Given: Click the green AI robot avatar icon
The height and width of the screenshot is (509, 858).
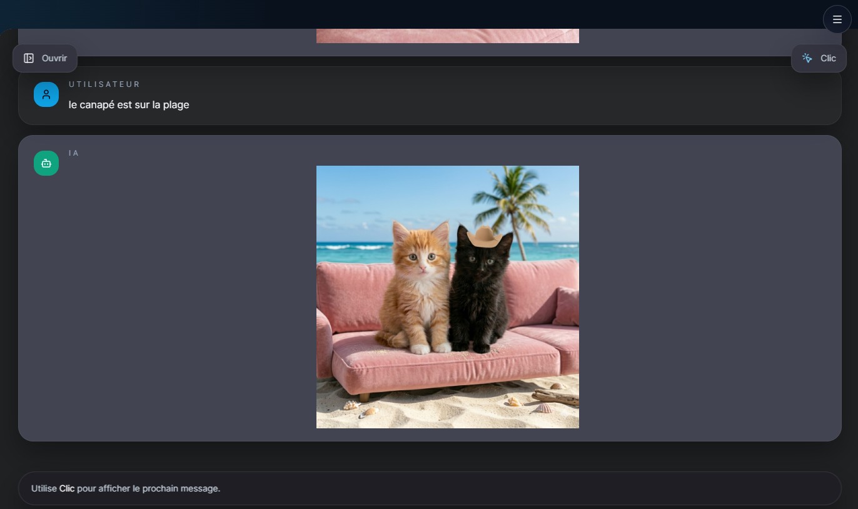Looking at the screenshot, I should [46, 163].
